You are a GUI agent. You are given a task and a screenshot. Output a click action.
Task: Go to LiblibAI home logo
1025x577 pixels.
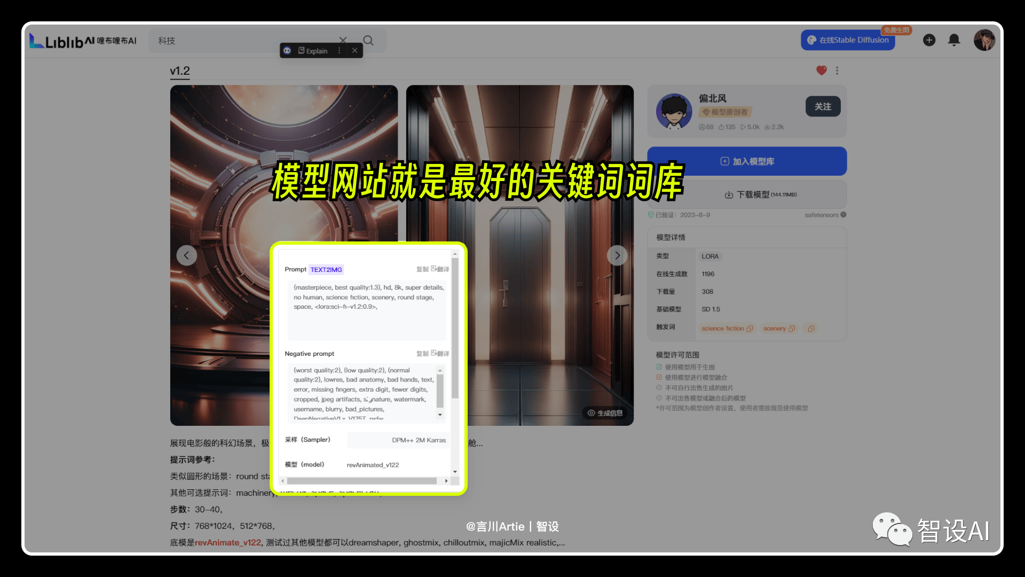pos(83,41)
